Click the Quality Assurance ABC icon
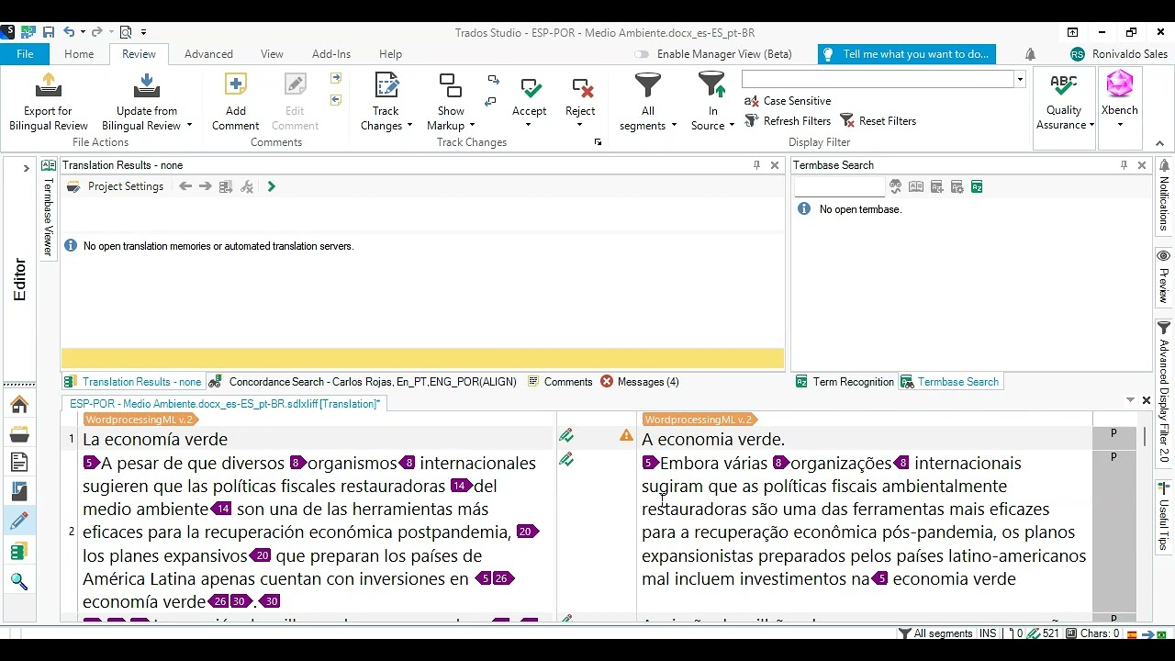1175x661 pixels. pos(1063,85)
